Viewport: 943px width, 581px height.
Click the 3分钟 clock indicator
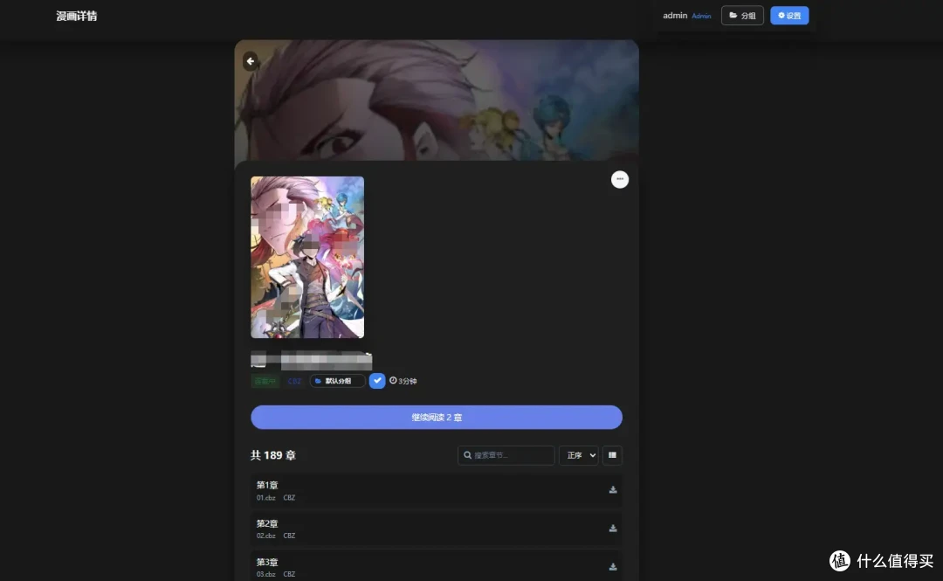click(x=403, y=381)
